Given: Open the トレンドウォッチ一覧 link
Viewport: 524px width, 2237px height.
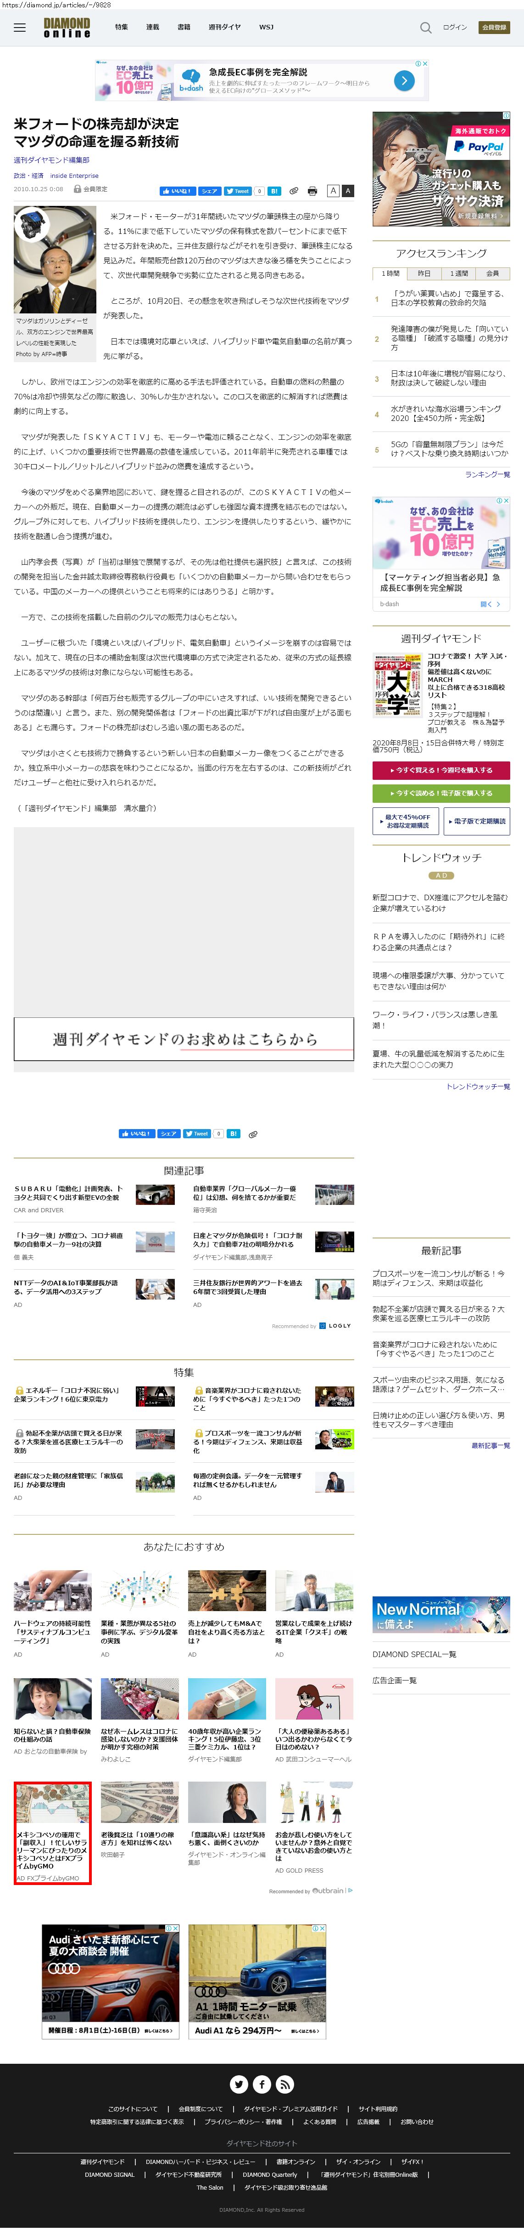Looking at the screenshot, I should coord(478,1086).
